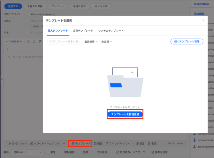Click 承認に回す button
Screen dimensions: 214x158
(80, 6)
